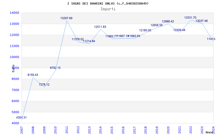The height and width of the screenshot is (135, 216).
Task: Click the 2019 x-axis year label
Action: click(157, 130)
